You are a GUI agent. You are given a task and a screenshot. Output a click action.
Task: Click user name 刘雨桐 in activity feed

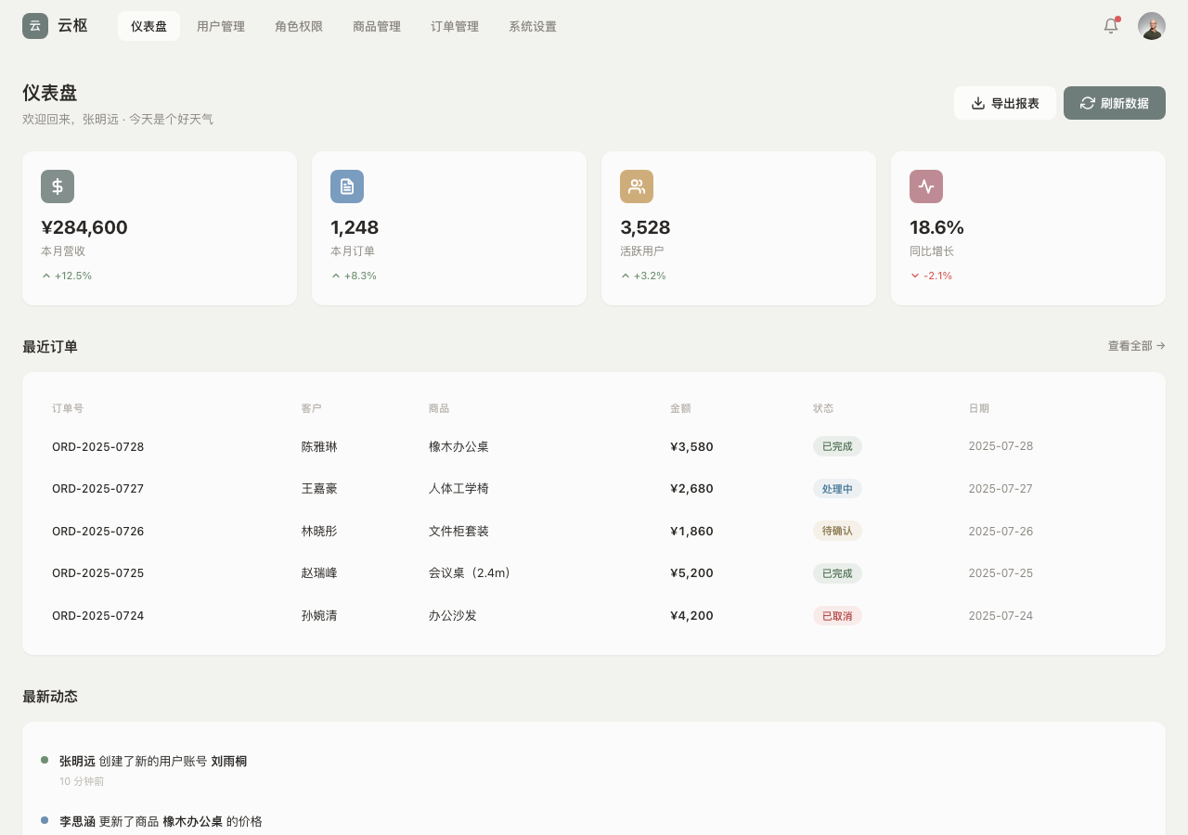pyautogui.click(x=229, y=761)
